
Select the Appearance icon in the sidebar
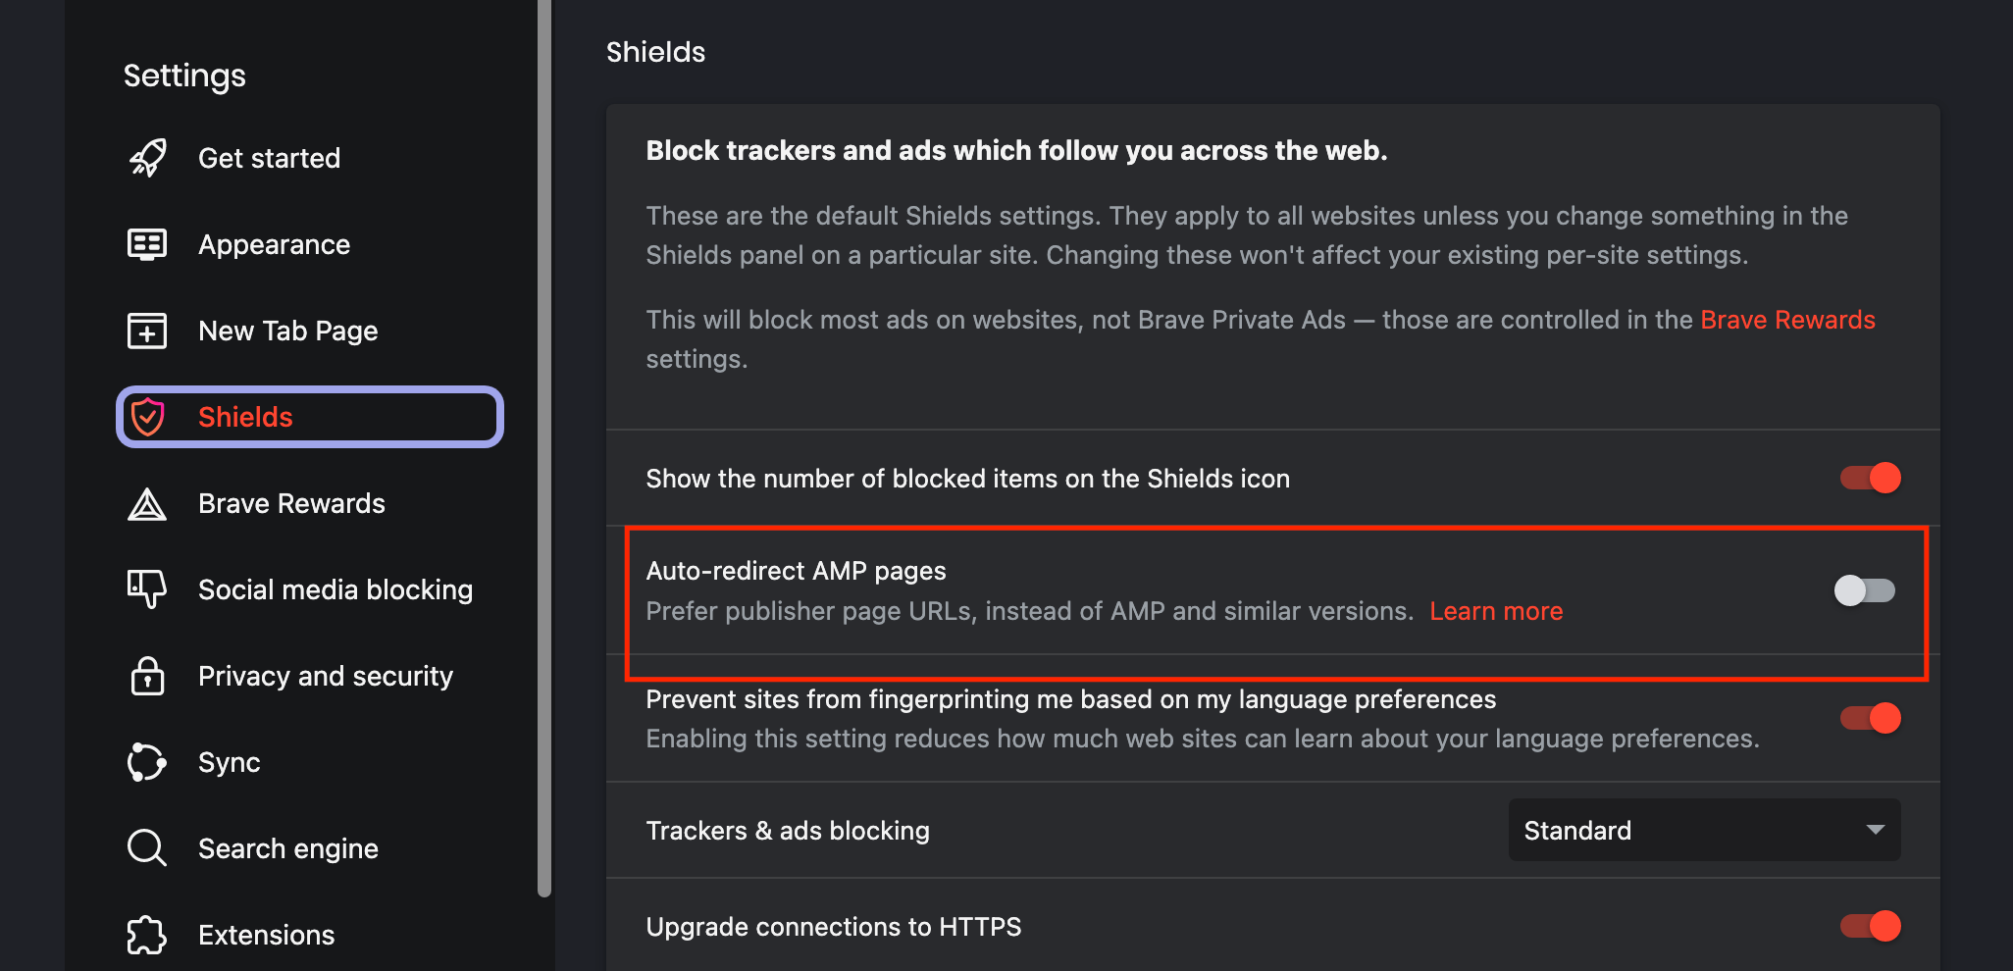147,244
